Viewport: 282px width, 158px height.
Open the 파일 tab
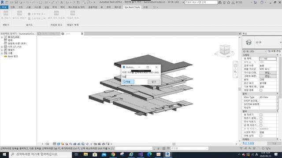4,7
